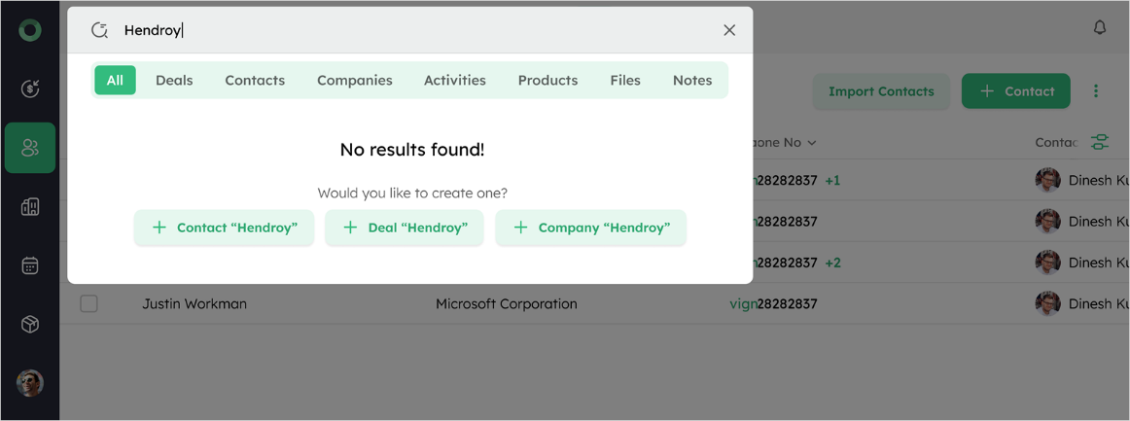The width and height of the screenshot is (1130, 421).
Task: Expand the Phone No column dropdown arrow
Action: coord(812,143)
